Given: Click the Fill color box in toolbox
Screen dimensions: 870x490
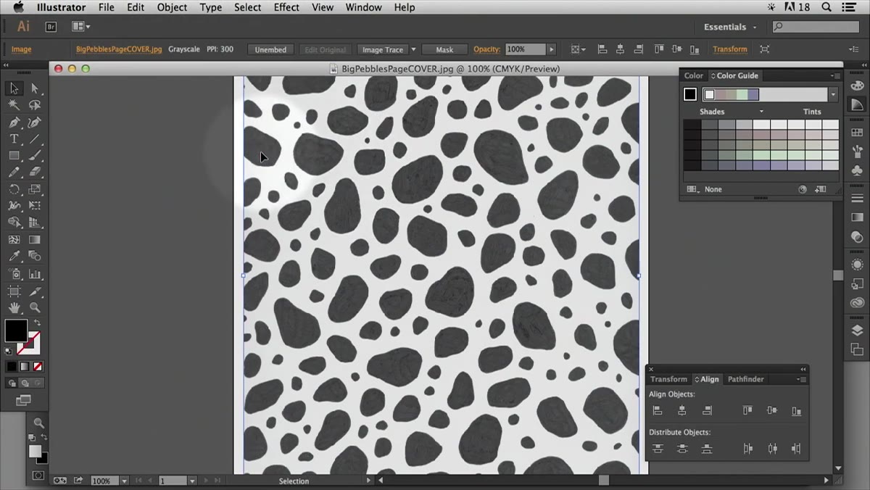Looking at the screenshot, I should coord(16,331).
